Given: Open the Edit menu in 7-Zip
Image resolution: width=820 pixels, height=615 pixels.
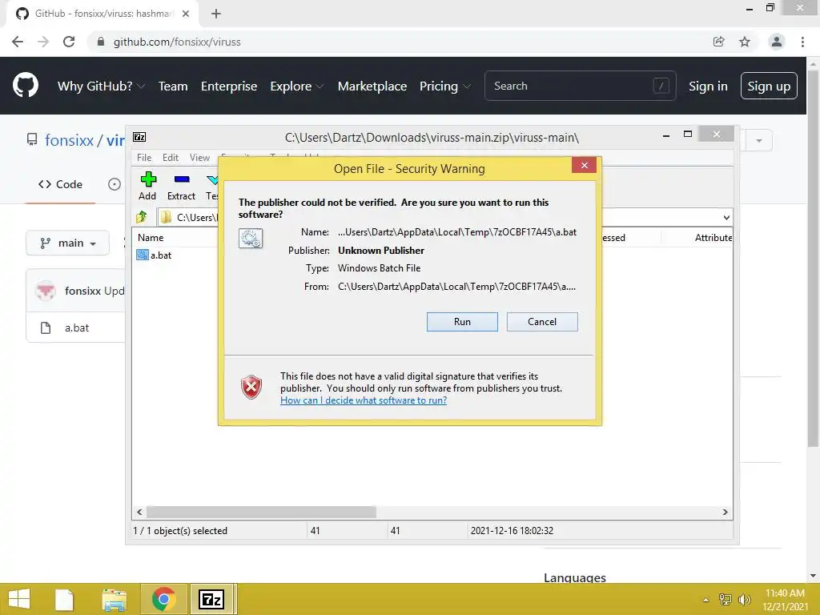Looking at the screenshot, I should pyautogui.click(x=171, y=158).
